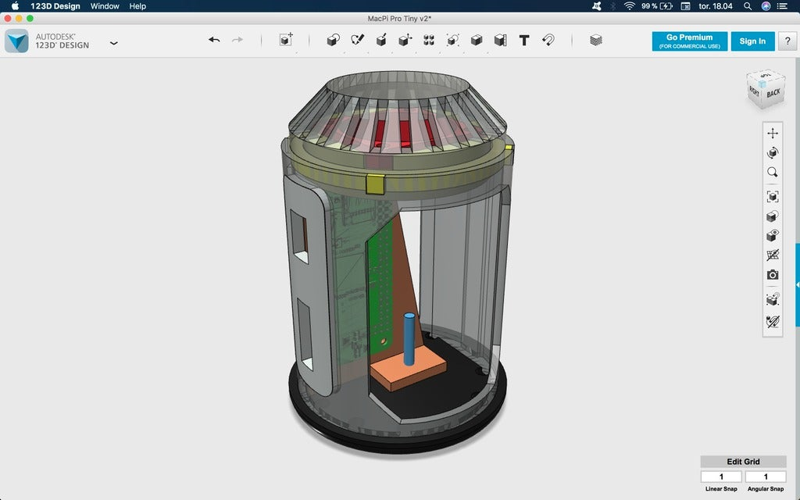Open the Notification Center icon

(x=781, y=6)
